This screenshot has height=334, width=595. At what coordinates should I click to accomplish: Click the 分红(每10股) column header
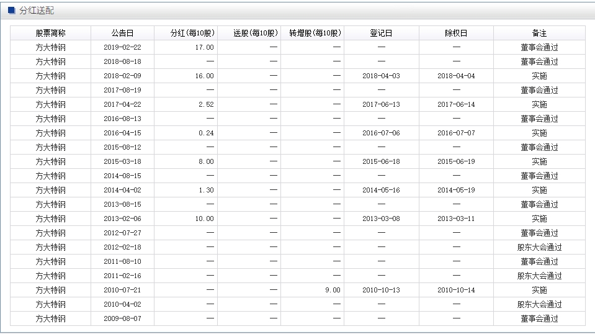coord(192,33)
